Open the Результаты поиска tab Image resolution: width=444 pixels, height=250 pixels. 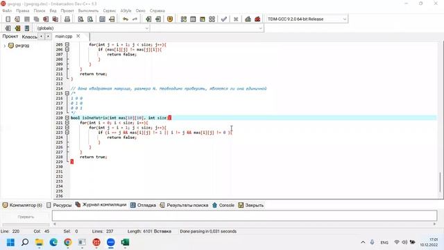[x=184, y=205]
